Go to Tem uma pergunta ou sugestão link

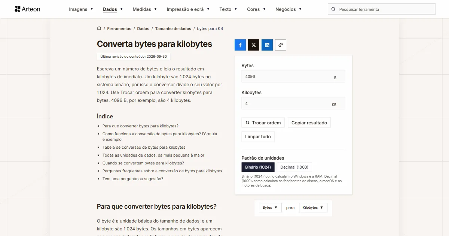click(x=133, y=179)
